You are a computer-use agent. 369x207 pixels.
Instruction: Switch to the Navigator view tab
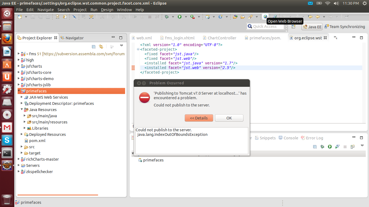72,38
